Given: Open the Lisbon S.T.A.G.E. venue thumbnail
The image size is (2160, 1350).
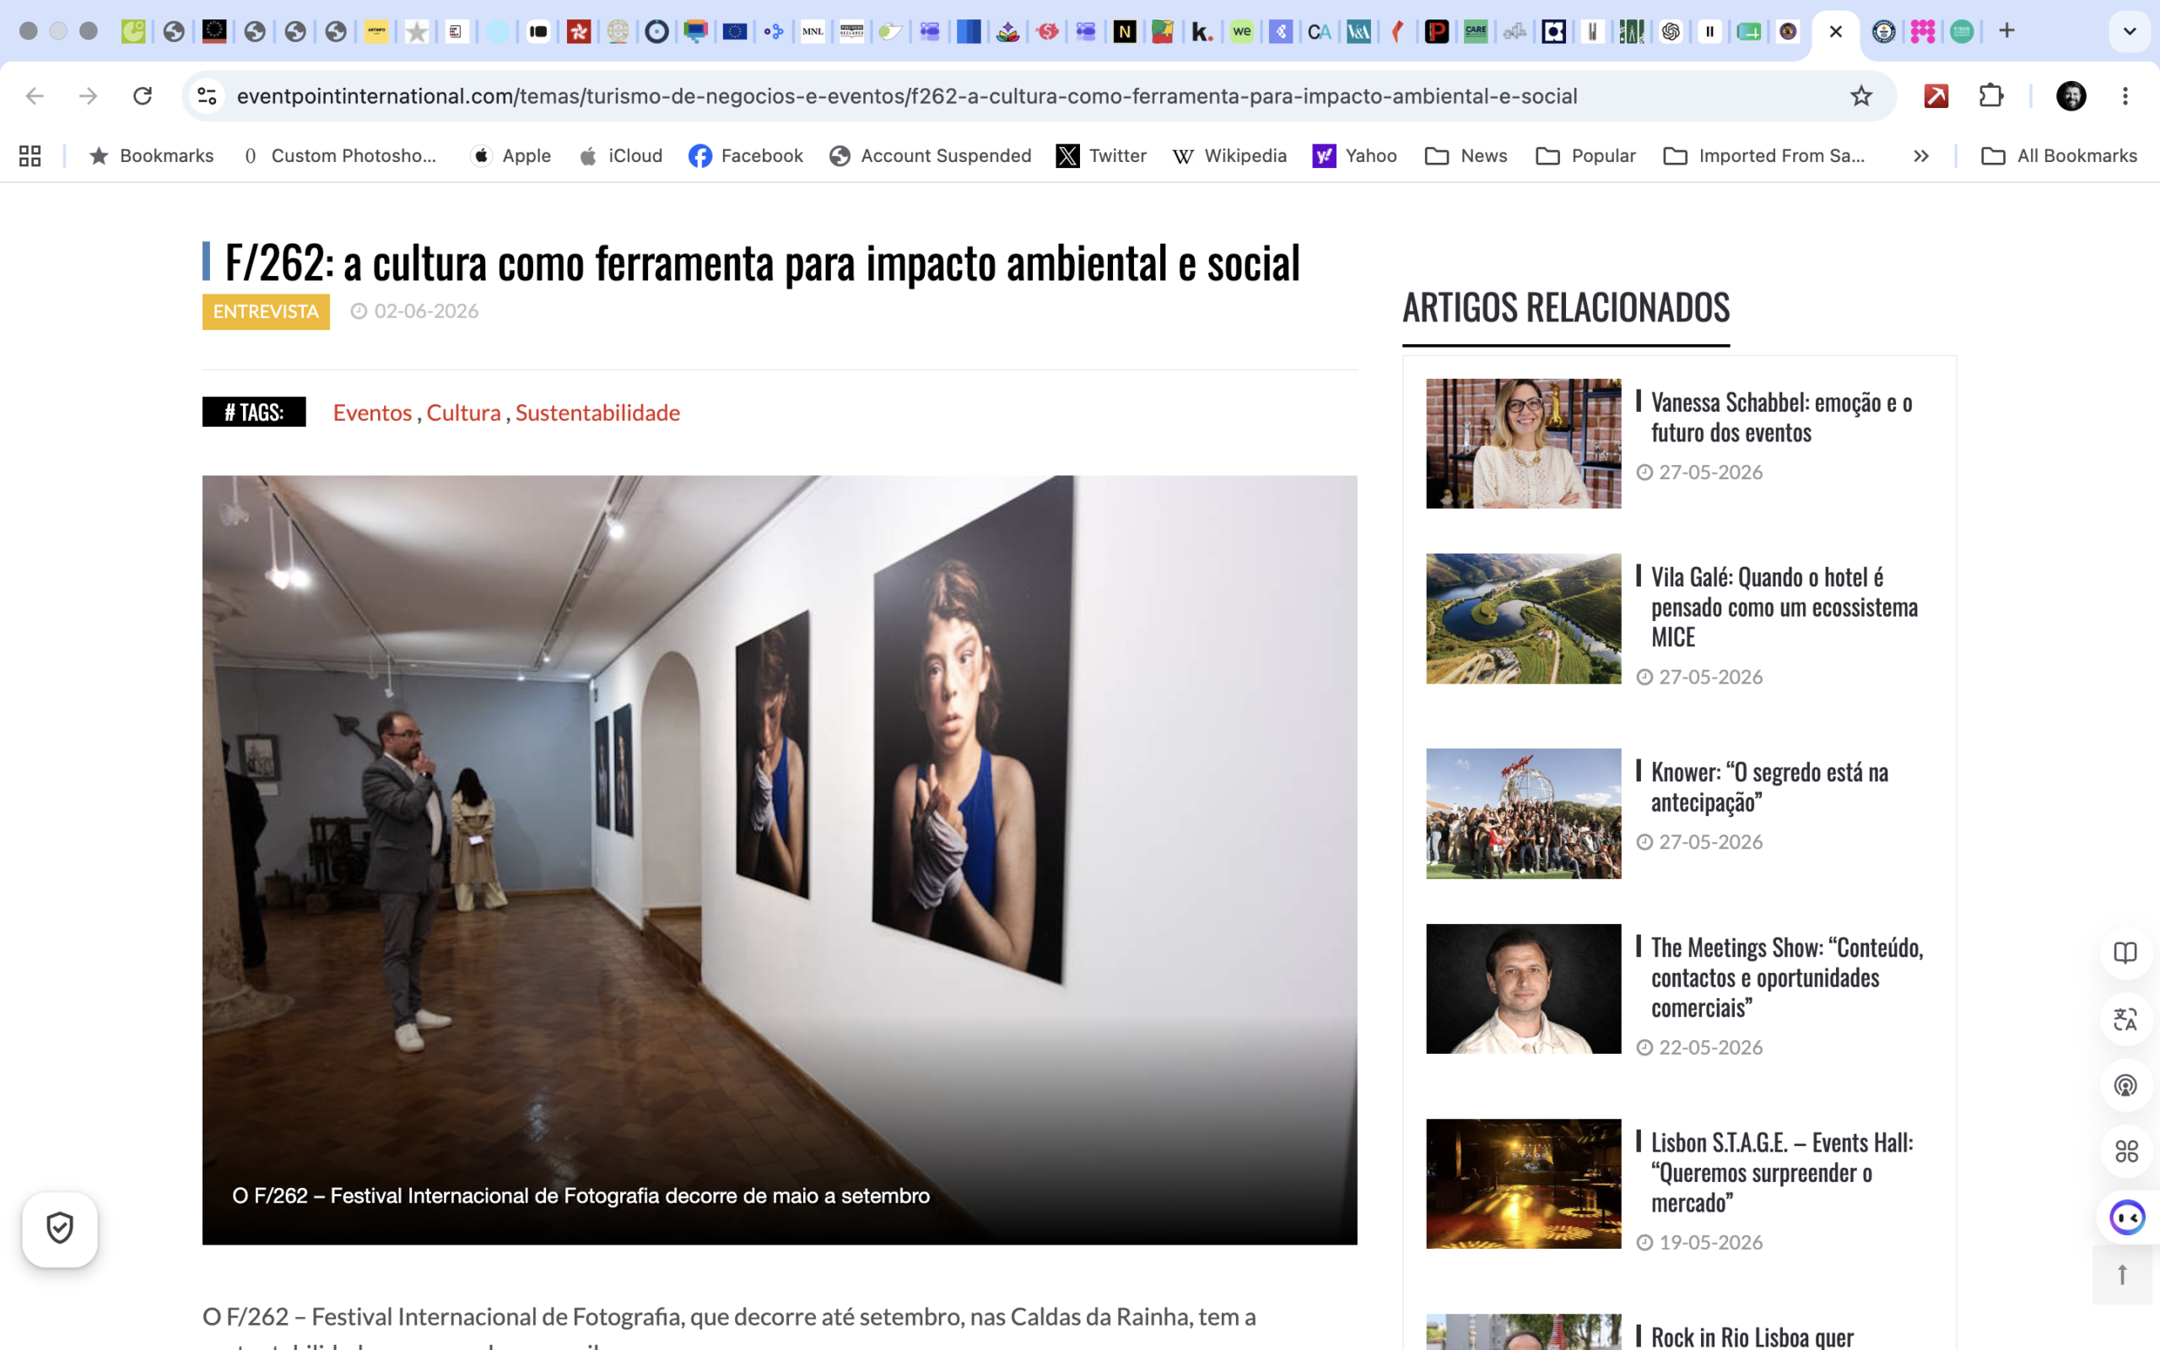Looking at the screenshot, I should click(1524, 1184).
